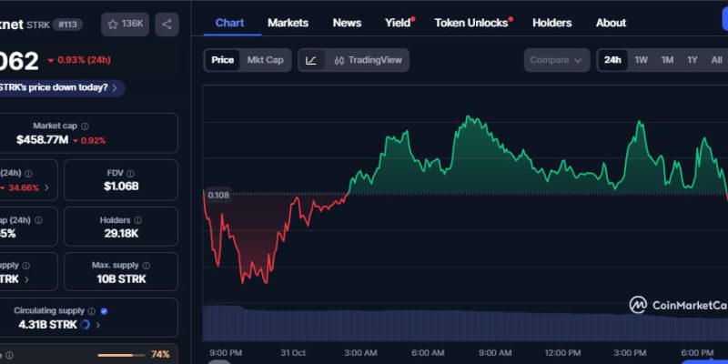The width and height of the screenshot is (728, 364).
Task: Click the share icon button
Action: [167, 24]
